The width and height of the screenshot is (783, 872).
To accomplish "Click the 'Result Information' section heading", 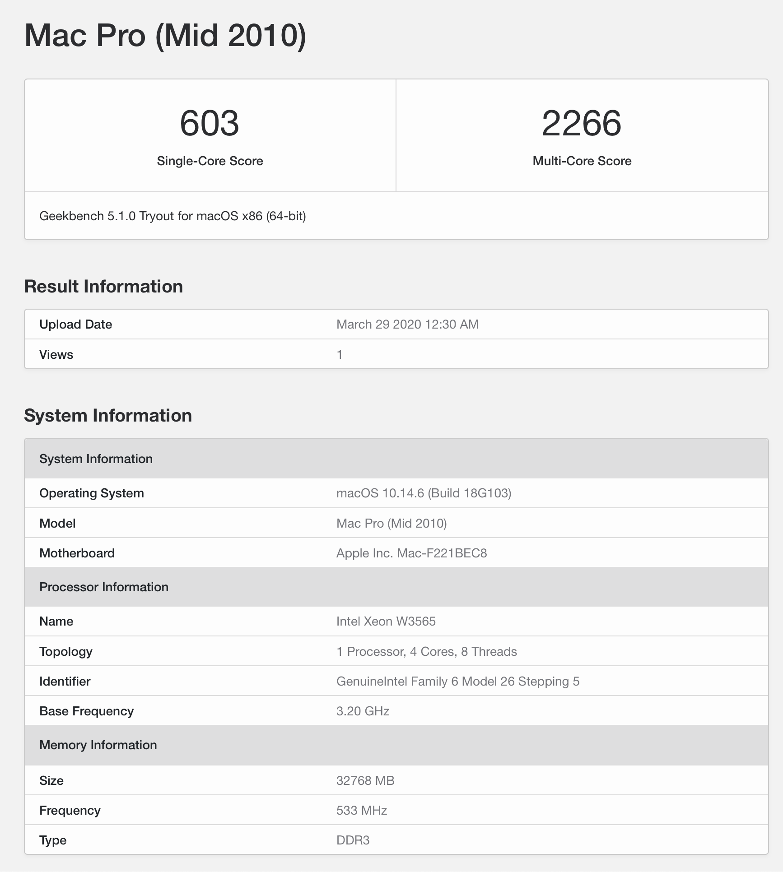I will pos(103,287).
